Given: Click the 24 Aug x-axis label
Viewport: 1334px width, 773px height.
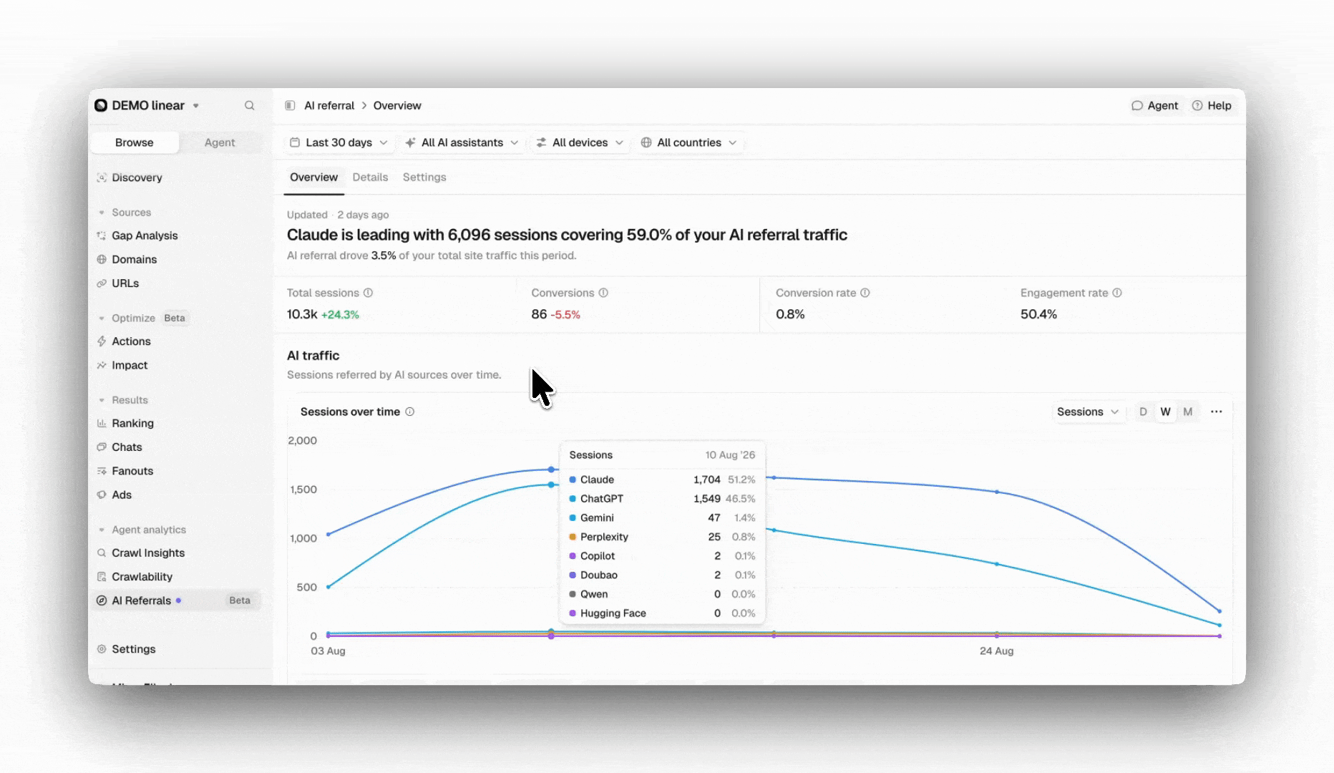Looking at the screenshot, I should (996, 651).
